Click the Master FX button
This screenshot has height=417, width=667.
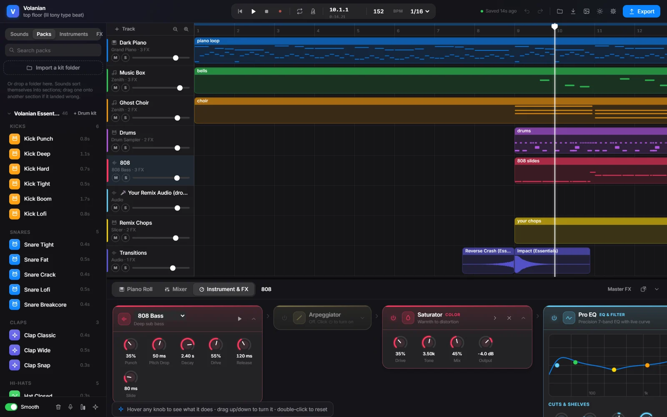[x=619, y=289]
